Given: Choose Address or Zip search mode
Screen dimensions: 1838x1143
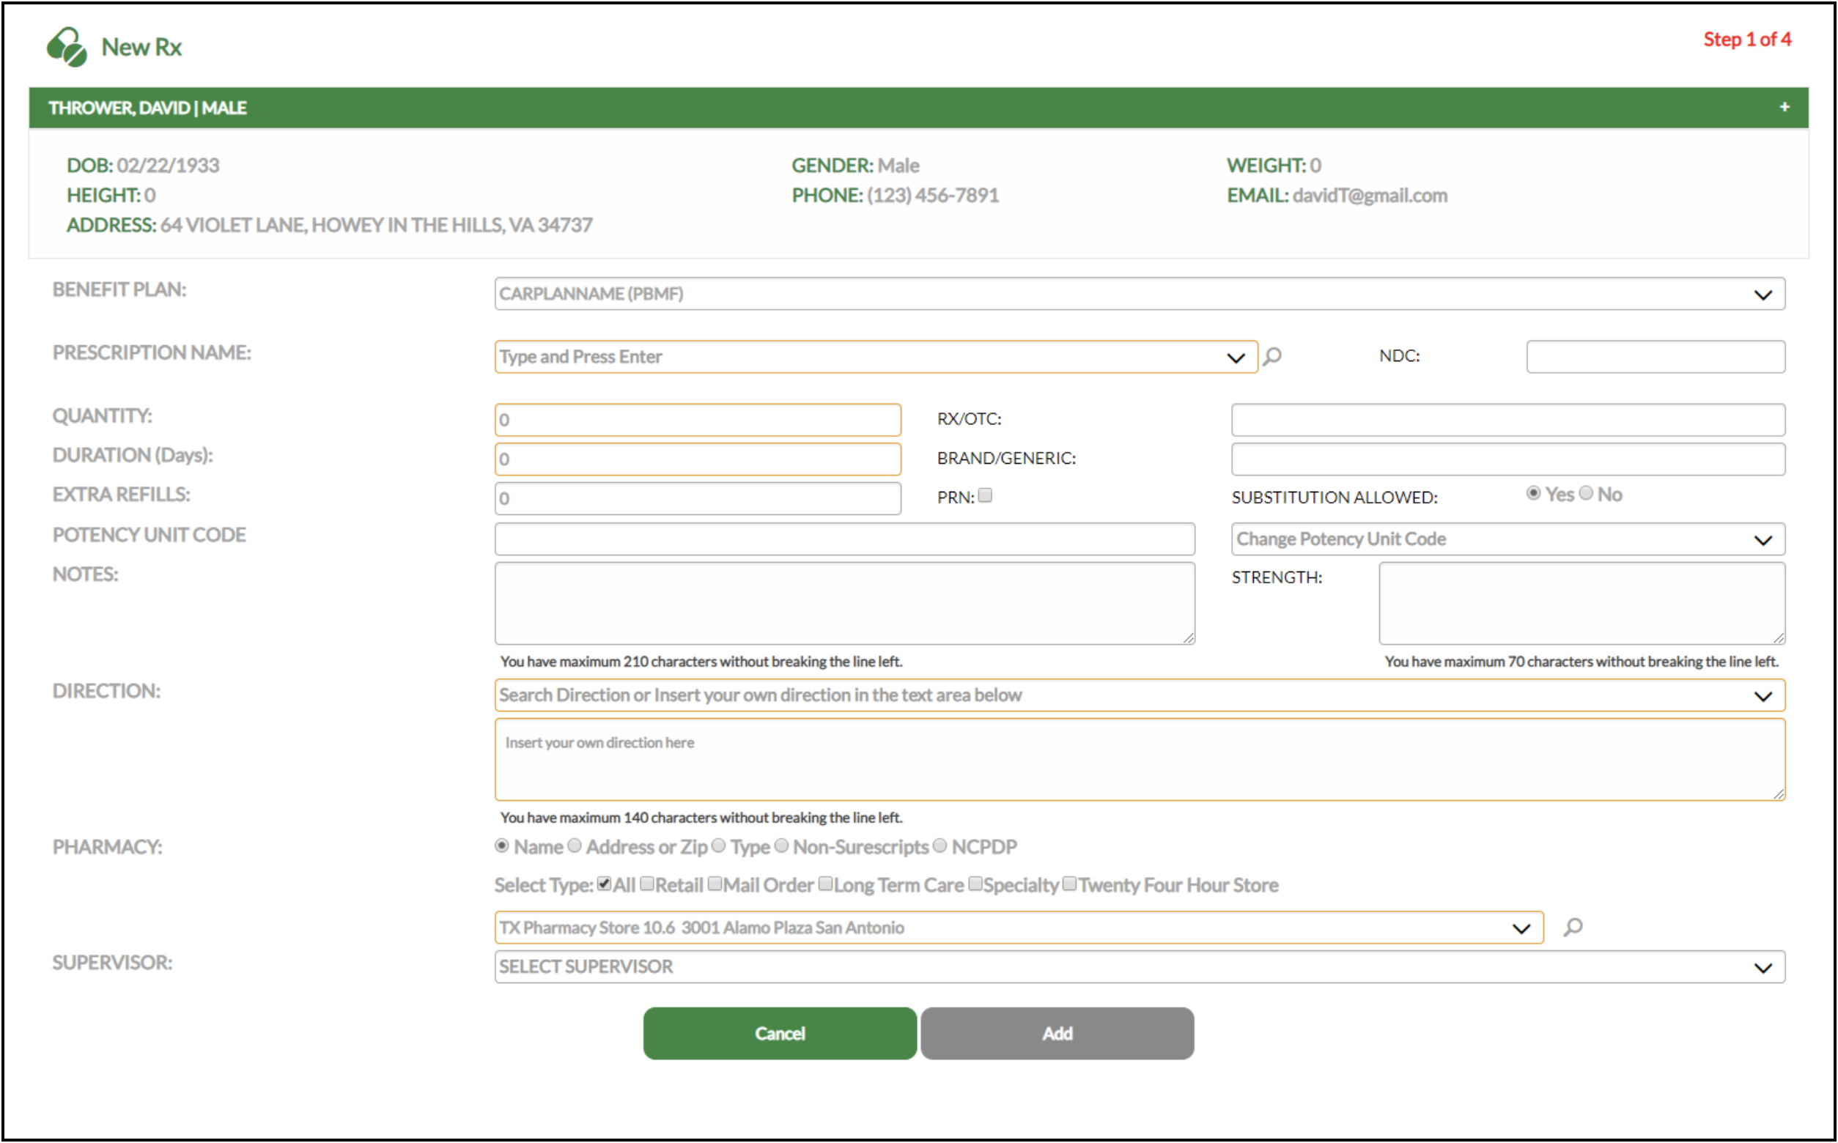Looking at the screenshot, I should [575, 846].
